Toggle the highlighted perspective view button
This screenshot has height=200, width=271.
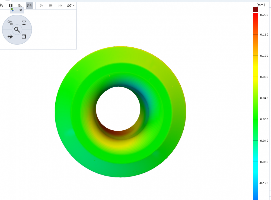[29, 5]
